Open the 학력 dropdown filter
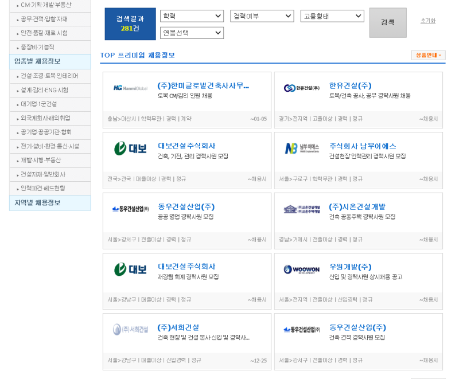459x379 pixels. [x=192, y=16]
